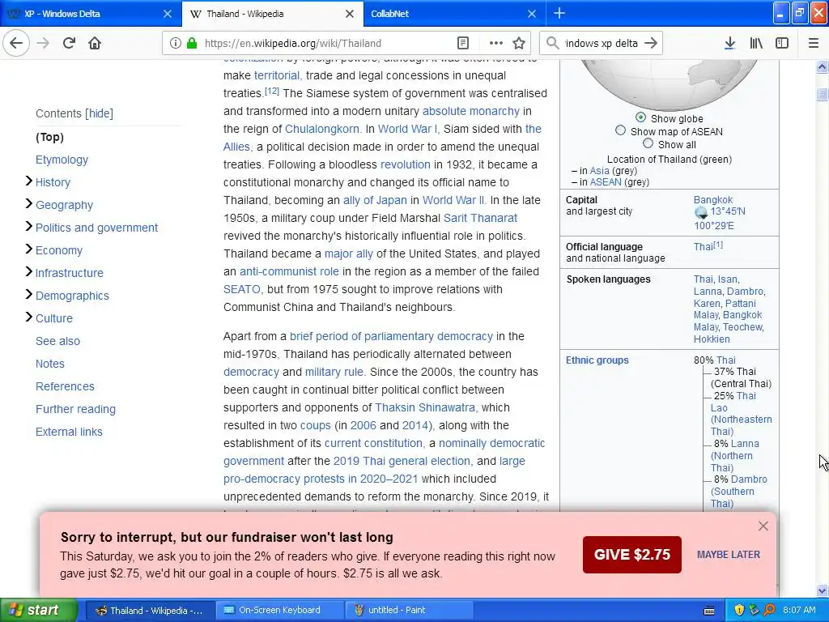Click MAYBE LATER on the banner
Screen dimensions: 829x622
click(729, 554)
